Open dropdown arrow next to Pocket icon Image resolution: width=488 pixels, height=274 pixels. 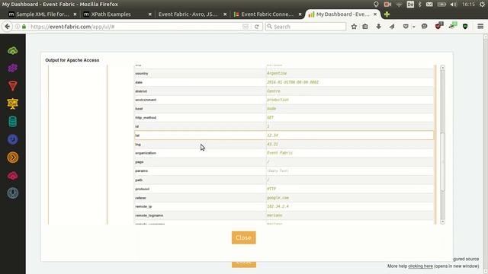point(413,27)
